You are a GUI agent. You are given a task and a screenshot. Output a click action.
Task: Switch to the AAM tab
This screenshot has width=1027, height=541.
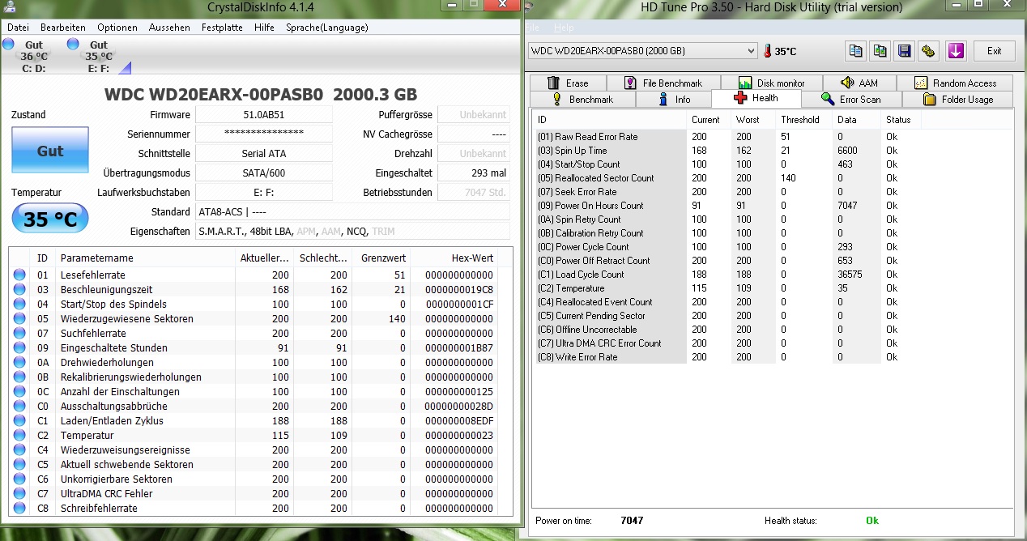(x=859, y=83)
